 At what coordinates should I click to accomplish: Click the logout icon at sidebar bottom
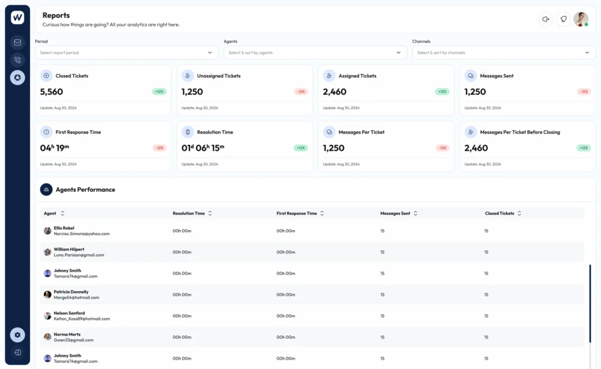(18, 353)
